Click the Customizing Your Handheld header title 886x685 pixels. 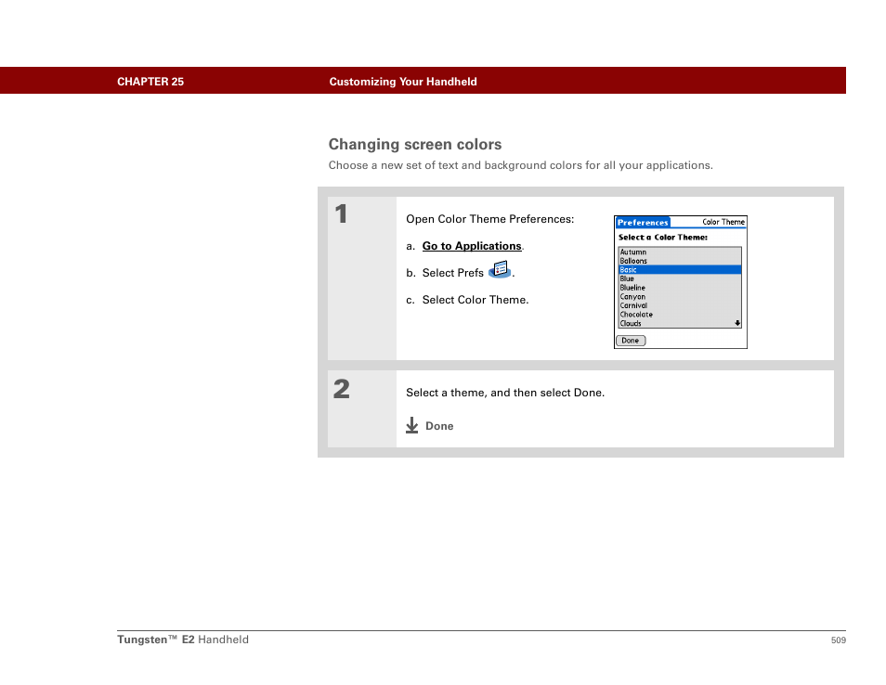click(403, 82)
